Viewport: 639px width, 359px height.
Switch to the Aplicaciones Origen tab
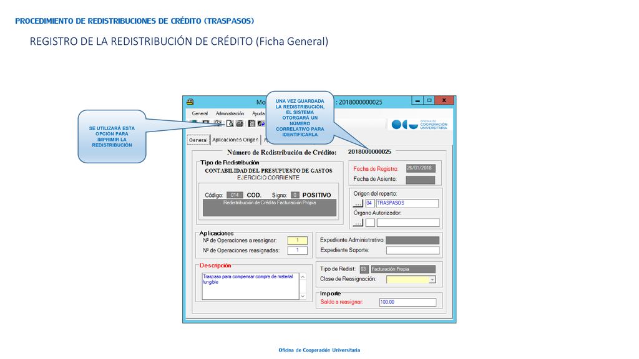[x=235, y=140]
